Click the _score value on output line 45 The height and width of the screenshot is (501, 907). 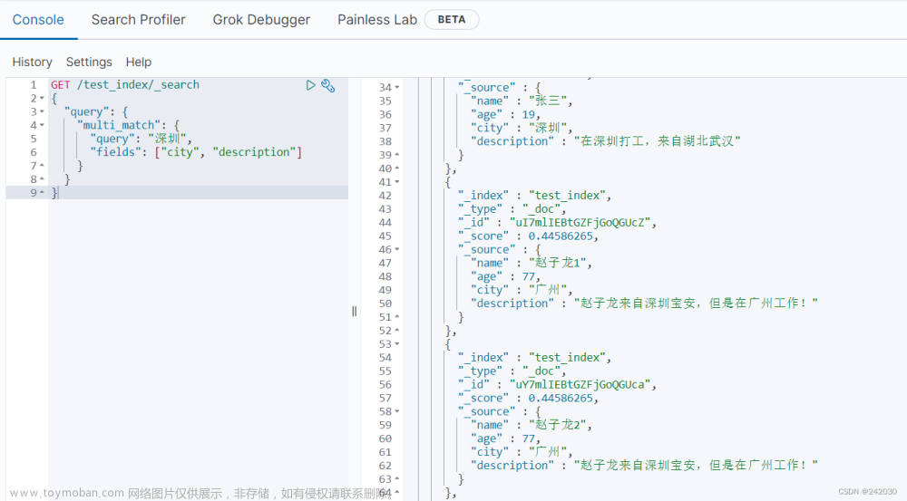tap(561, 236)
